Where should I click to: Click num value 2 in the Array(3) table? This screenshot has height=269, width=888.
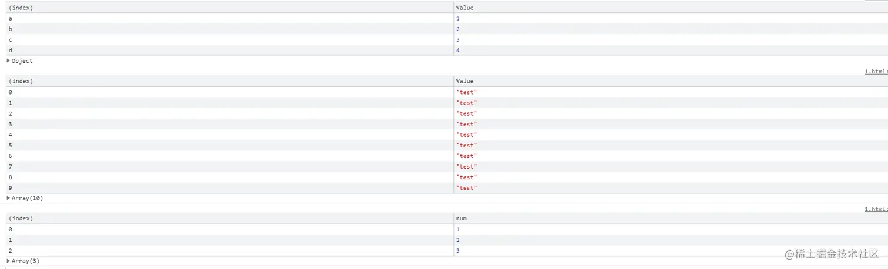pyautogui.click(x=458, y=240)
